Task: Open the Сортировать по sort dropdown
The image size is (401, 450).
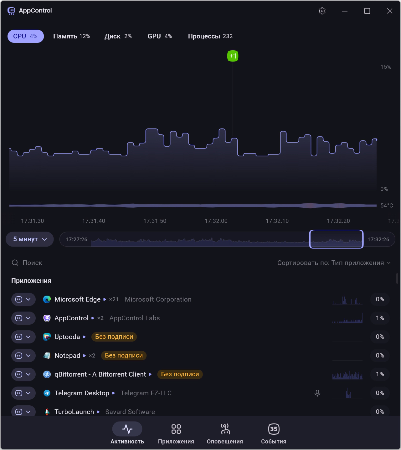Action: (334, 263)
